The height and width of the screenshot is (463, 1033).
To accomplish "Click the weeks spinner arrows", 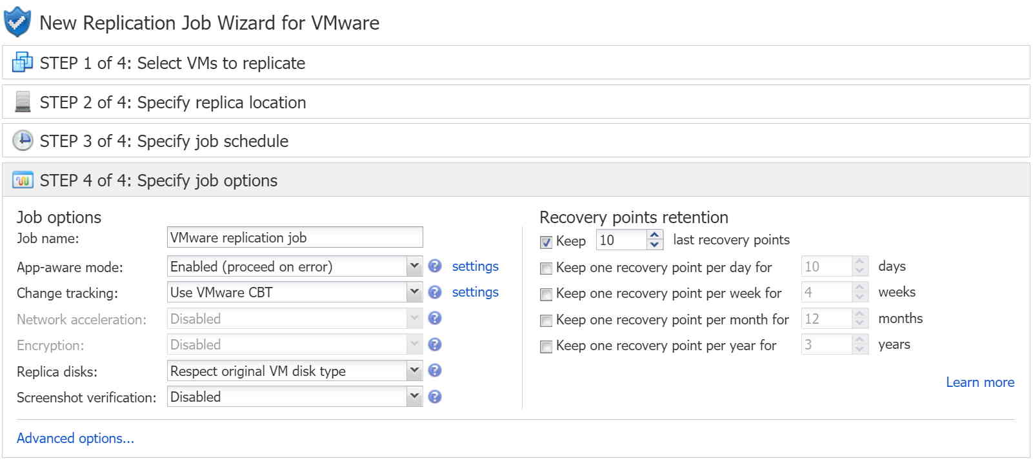I will [x=859, y=292].
